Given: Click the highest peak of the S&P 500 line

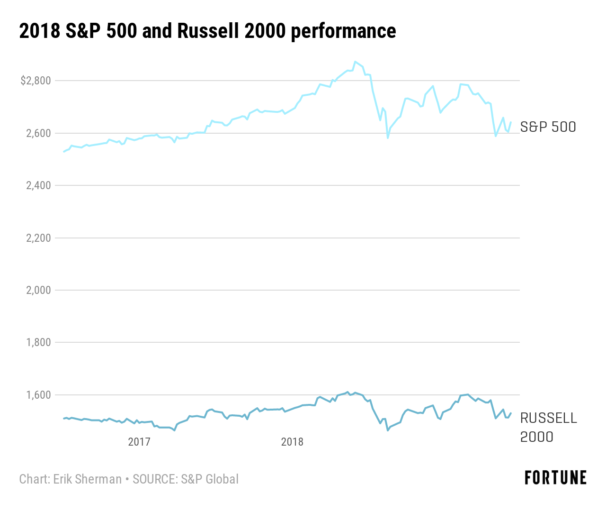Looking at the screenshot, I should pos(355,62).
